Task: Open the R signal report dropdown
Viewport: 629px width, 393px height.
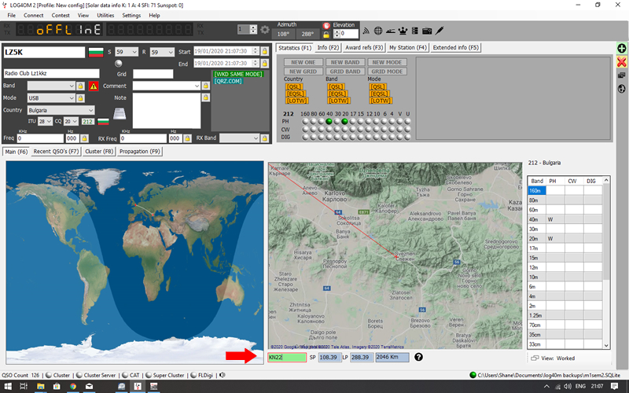Action: tap(171, 52)
